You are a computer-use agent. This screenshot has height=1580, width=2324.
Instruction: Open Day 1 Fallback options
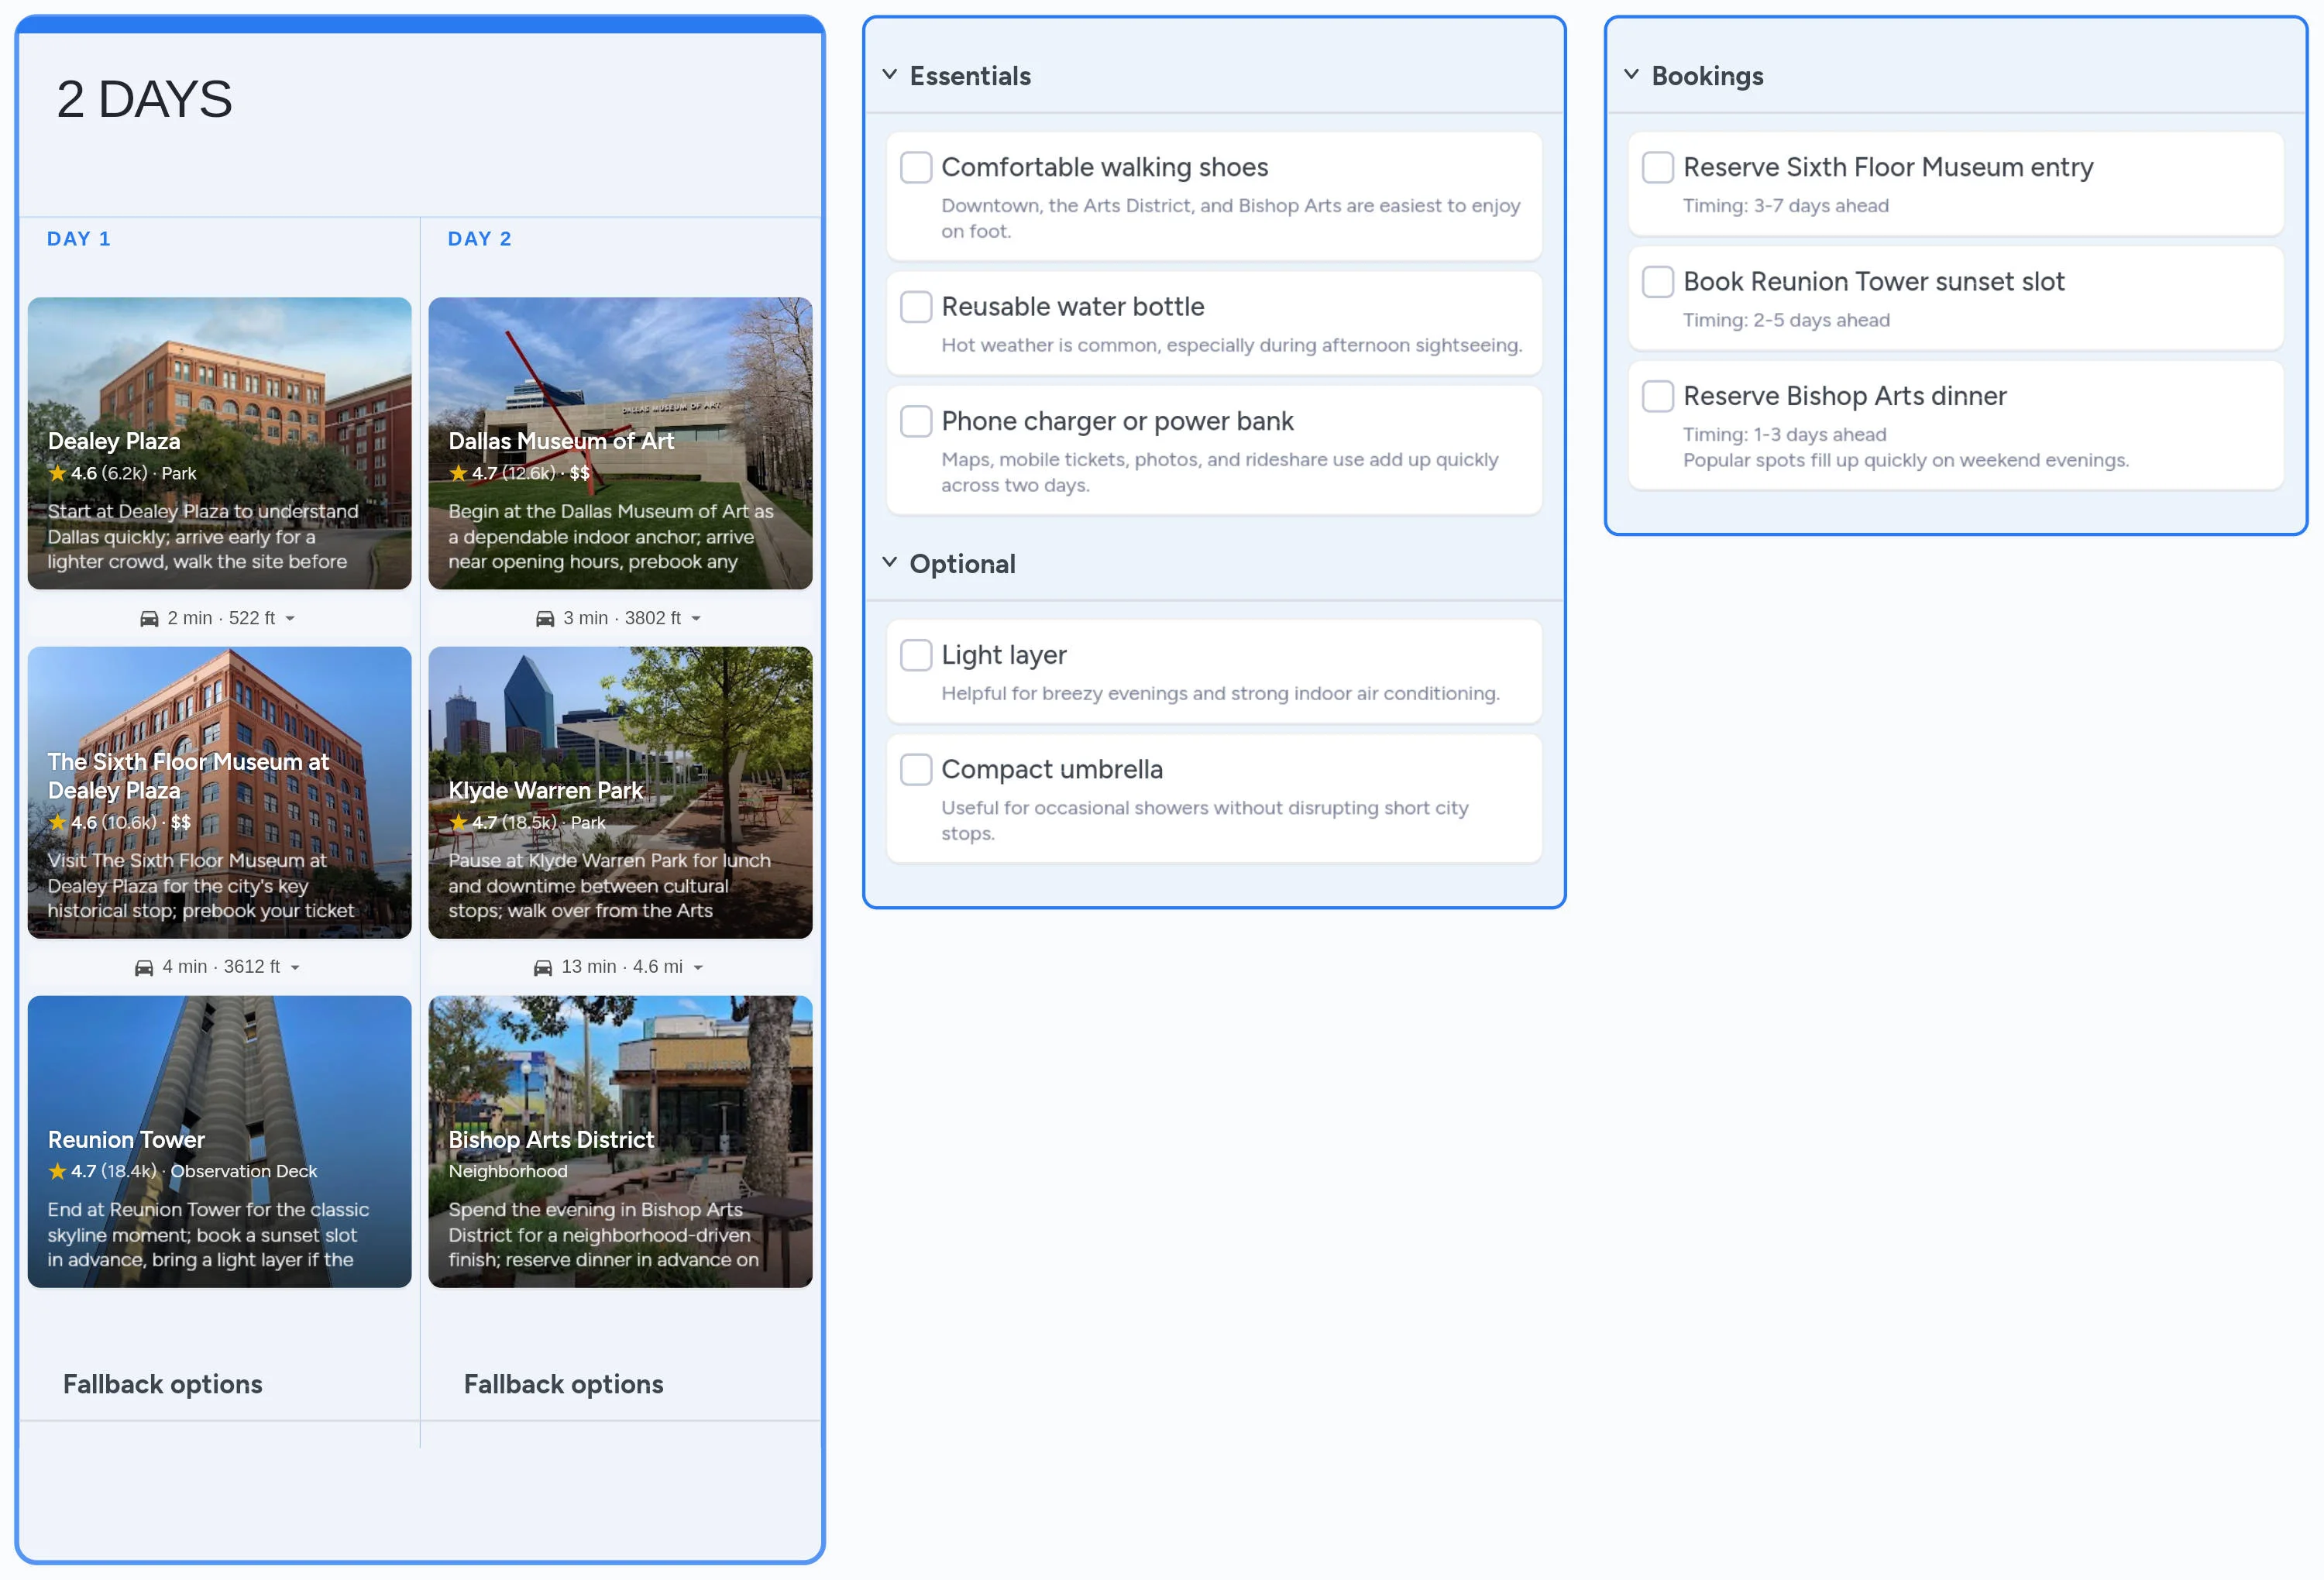tap(163, 1384)
